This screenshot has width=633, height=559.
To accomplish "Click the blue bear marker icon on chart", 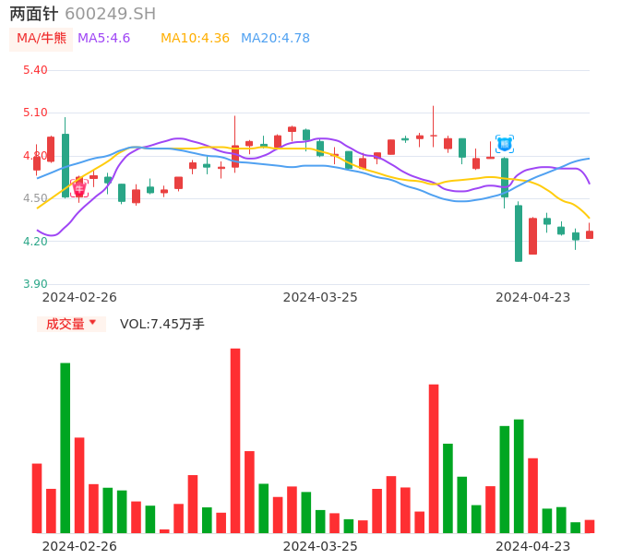I will (505, 144).
